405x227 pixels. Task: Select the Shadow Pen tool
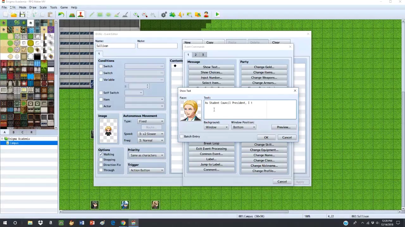click(125, 15)
